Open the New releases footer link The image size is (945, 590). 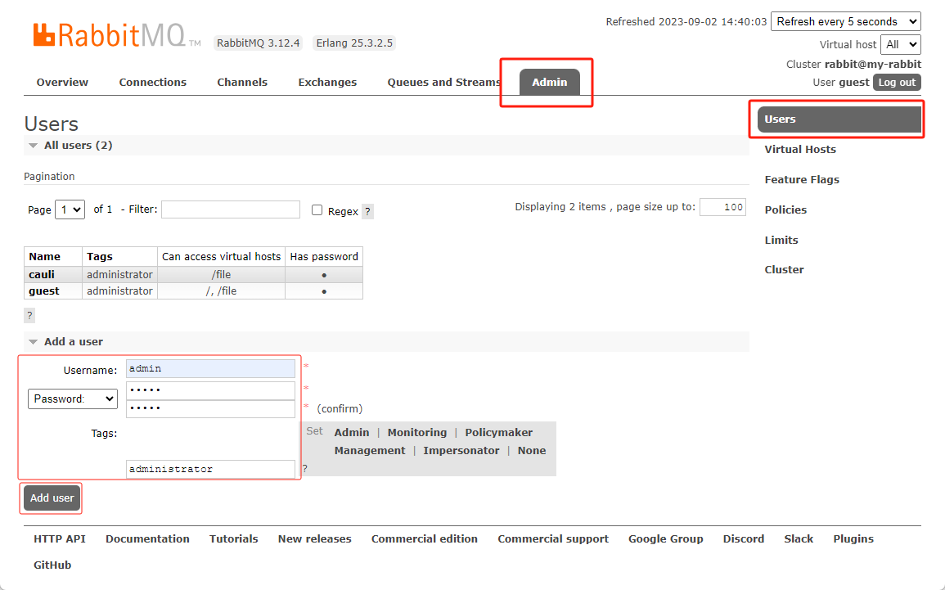[x=315, y=538]
